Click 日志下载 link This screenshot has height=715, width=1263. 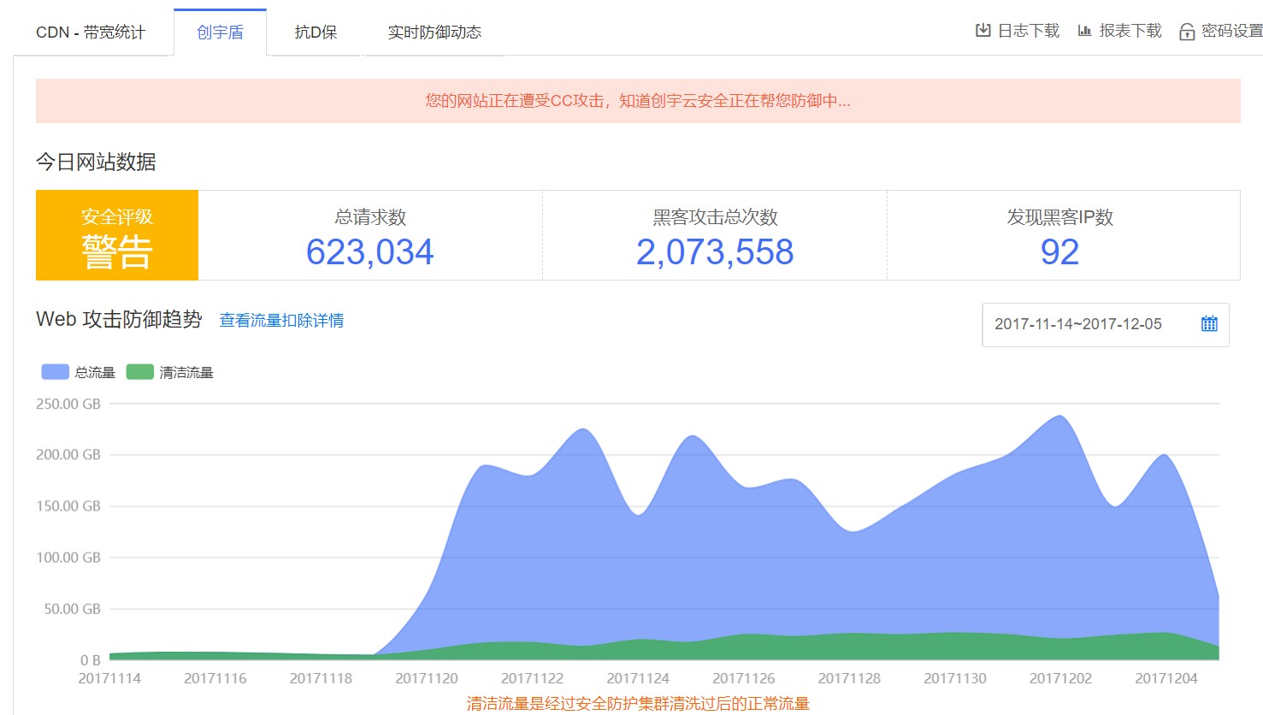pyautogui.click(x=1029, y=31)
